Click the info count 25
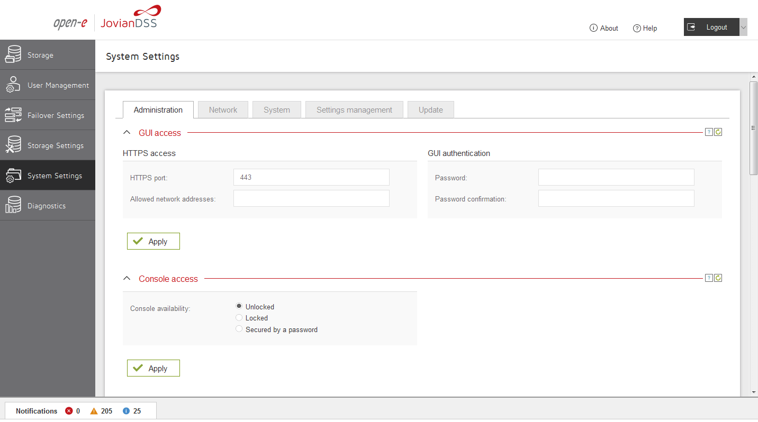This screenshot has height=422, width=758. [x=137, y=411]
